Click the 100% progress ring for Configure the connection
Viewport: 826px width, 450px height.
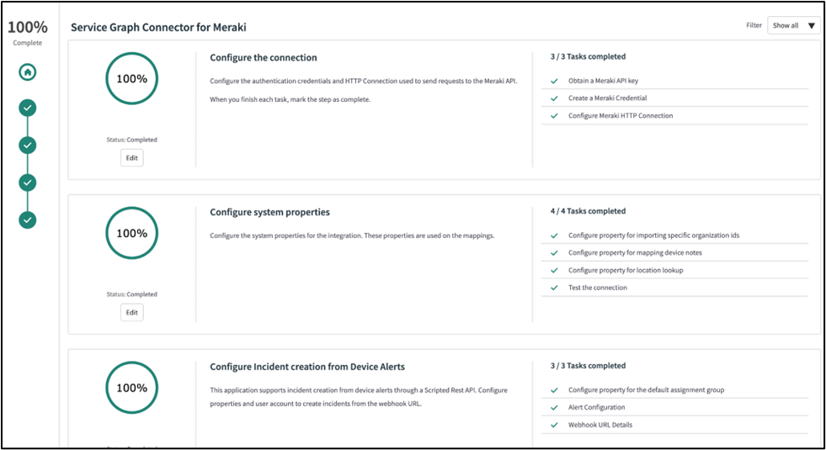(131, 79)
